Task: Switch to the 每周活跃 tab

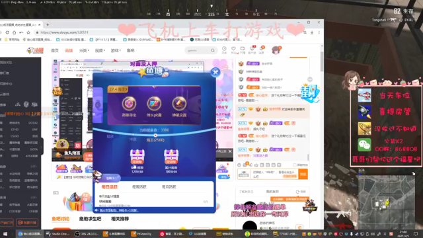Action: (139, 186)
